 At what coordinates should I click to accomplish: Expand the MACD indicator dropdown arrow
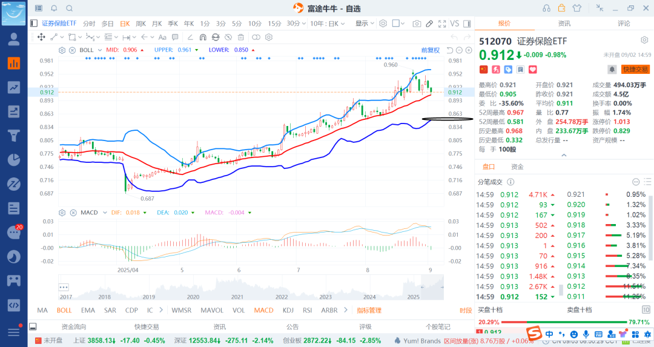click(104, 213)
